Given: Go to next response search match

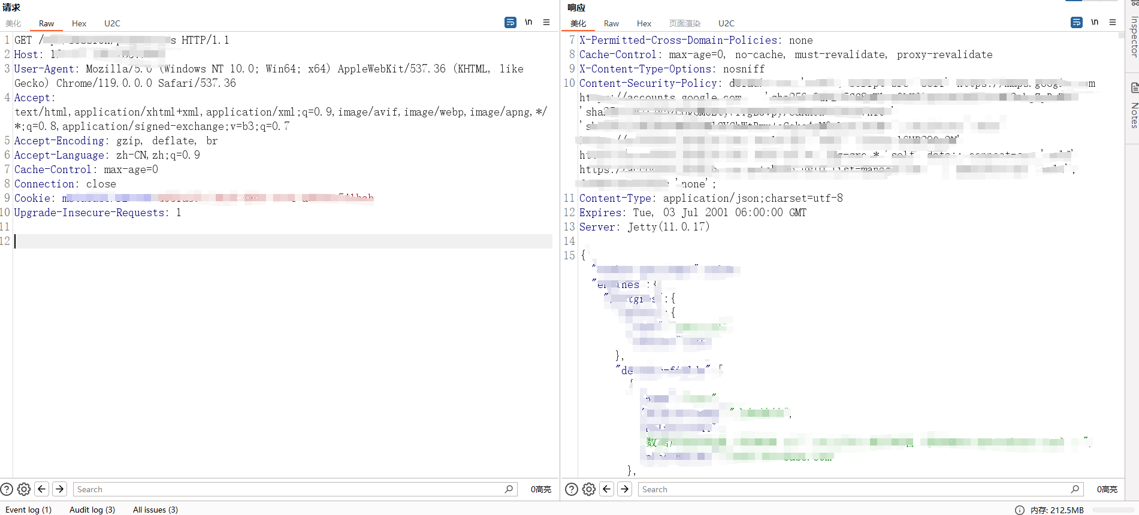Looking at the screenshot, I should tap(625, 489).
